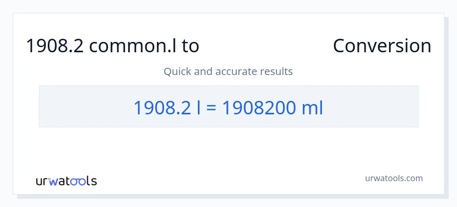457x207 pixels.
Task: Click the 'Conversion' heading word
Action: tap(382, 46)
